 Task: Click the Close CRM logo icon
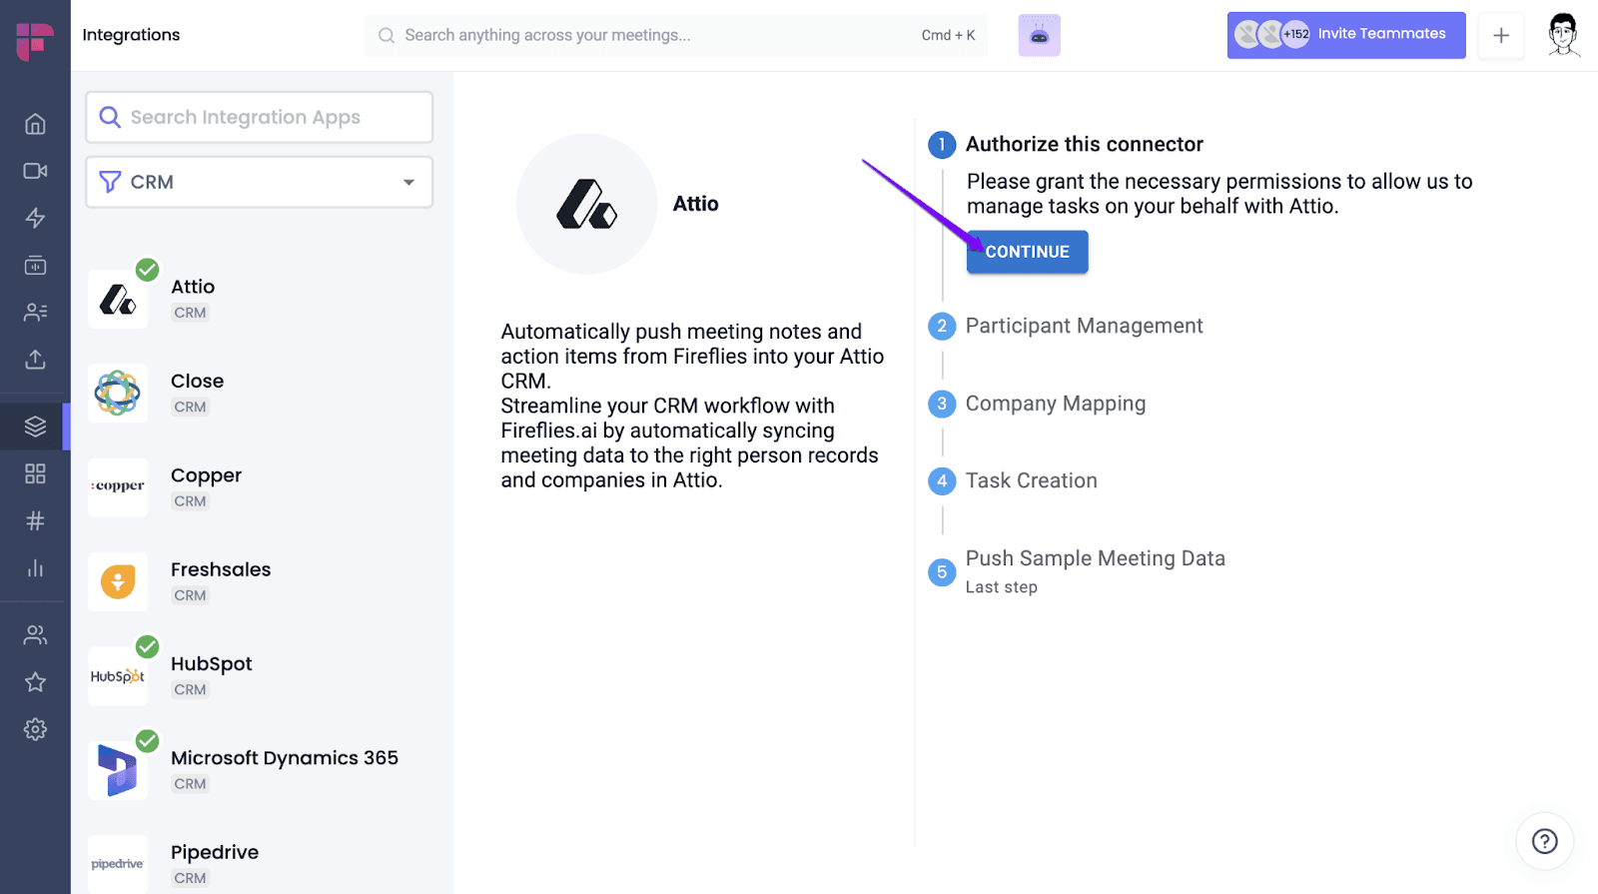coord(118,394)
